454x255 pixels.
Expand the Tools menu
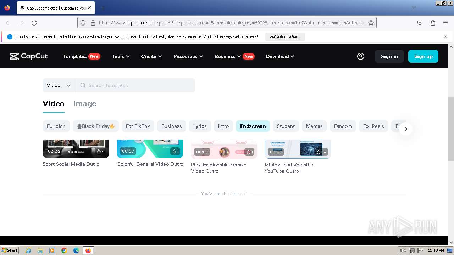point(121,56)
